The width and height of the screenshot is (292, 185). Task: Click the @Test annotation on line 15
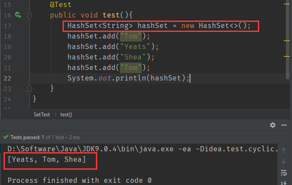[60, 5]
